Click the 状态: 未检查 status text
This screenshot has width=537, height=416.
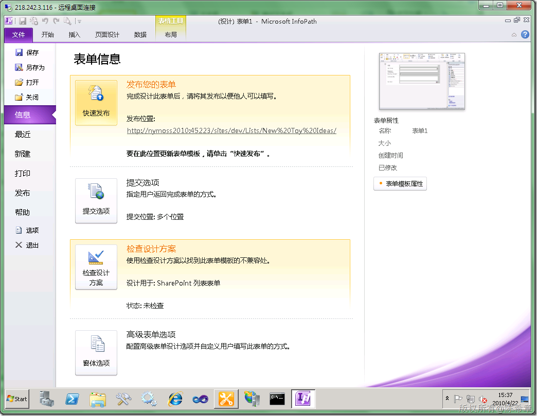(x=145, y=306)
